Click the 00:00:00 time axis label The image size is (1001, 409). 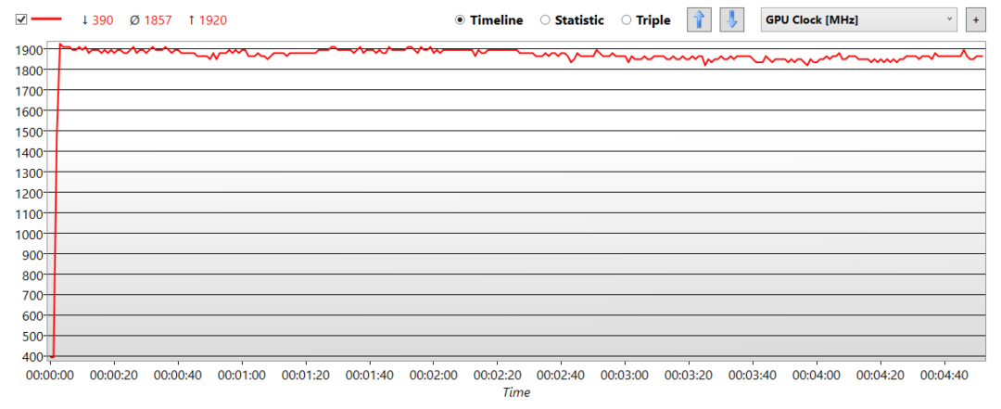click(x=50, y=375)
